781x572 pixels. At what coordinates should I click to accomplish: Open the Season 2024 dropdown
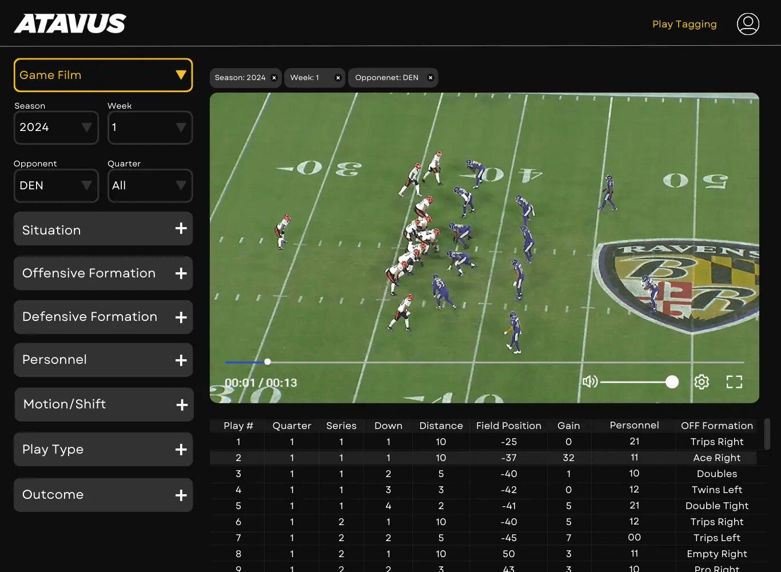click(56, 127)
